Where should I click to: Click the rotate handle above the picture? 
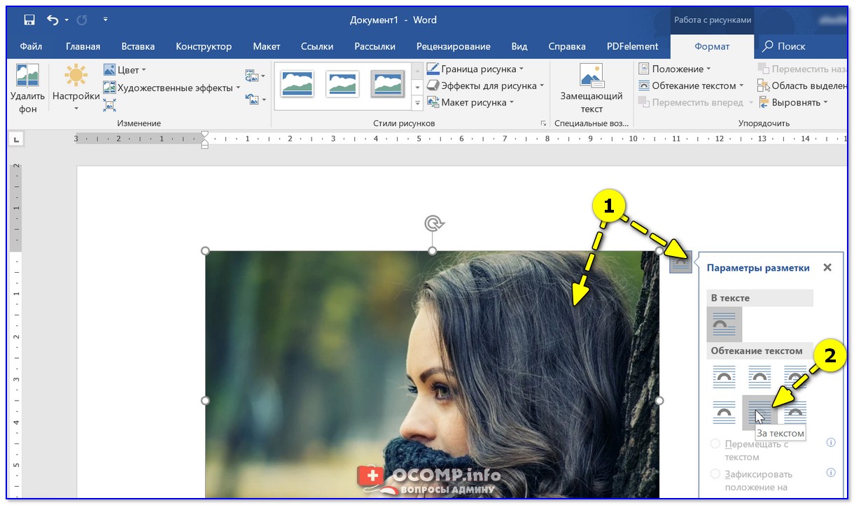click(x=433, y=223)
